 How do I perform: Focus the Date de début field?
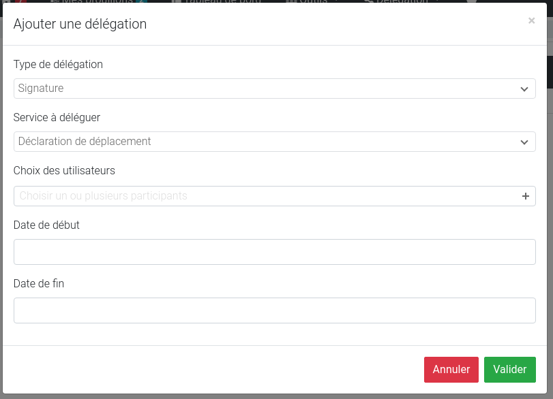tap(274, 252)
